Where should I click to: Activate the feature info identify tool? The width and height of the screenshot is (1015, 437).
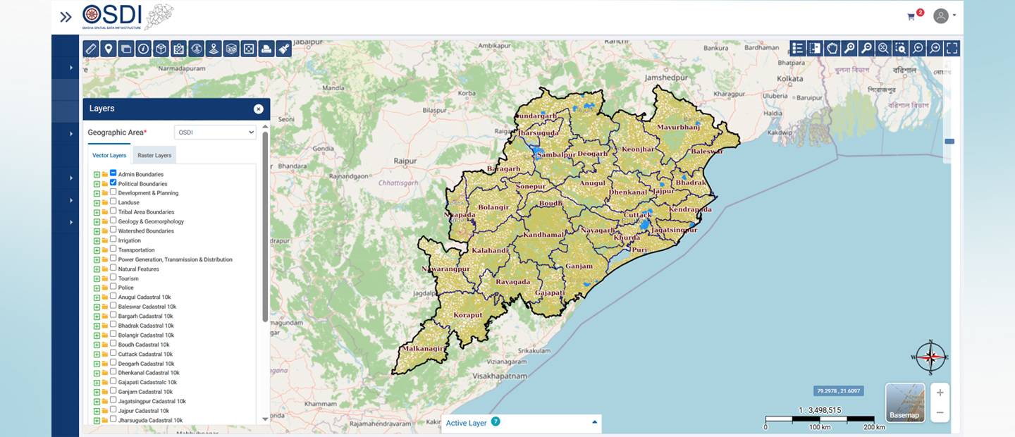[143, 49]
